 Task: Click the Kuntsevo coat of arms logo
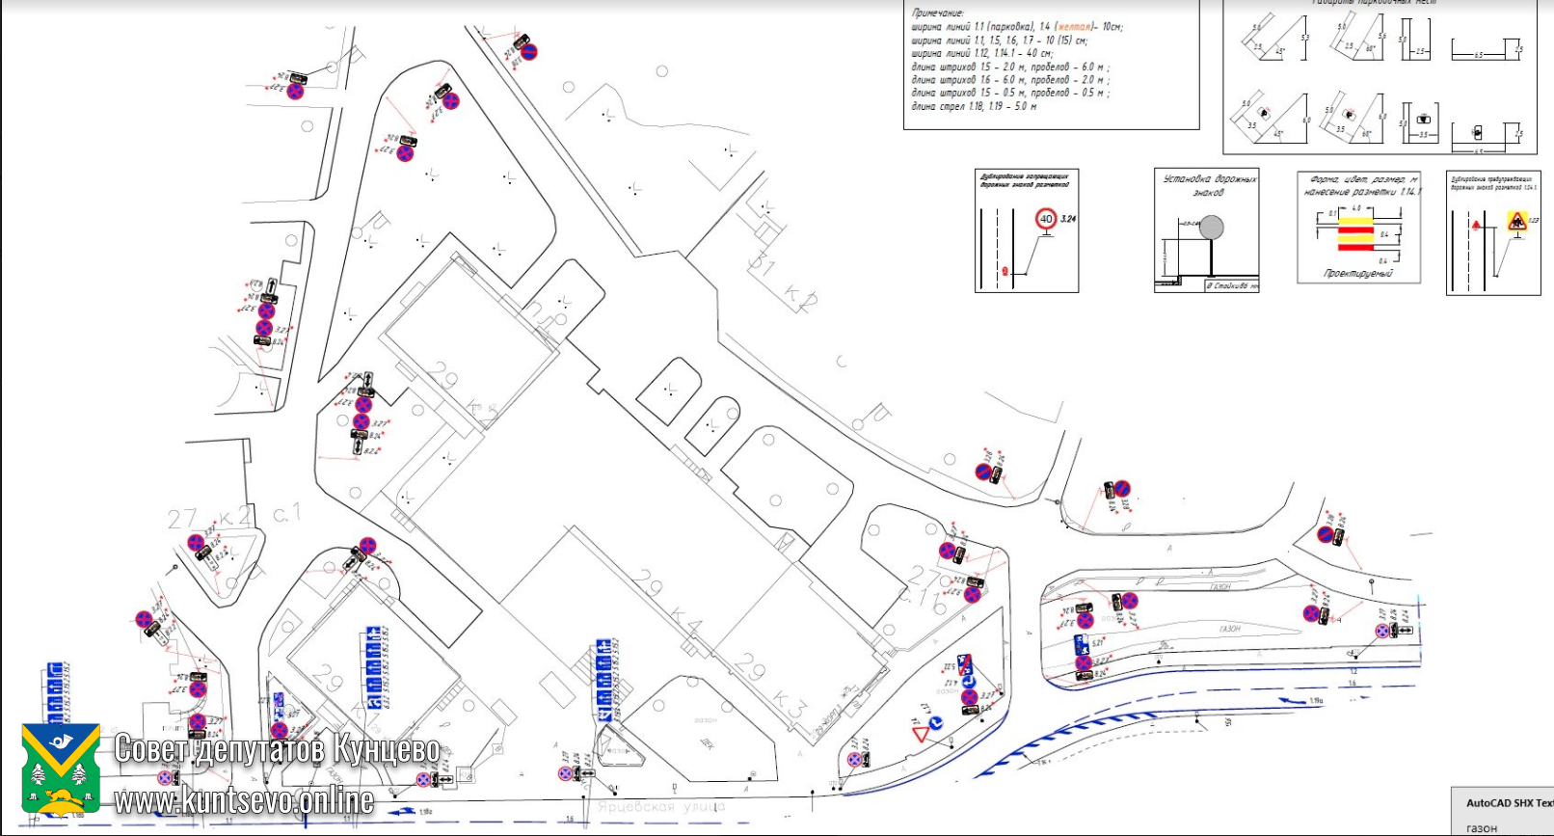tap(61, 769)
